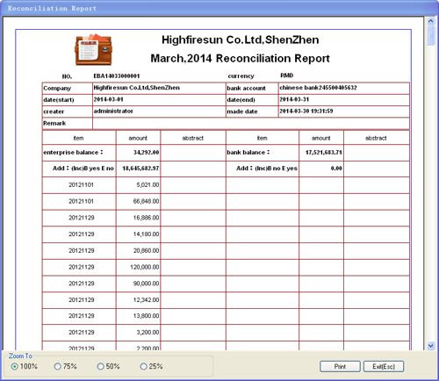Select the 100% zoom radio button
This screenshot has height=381, width=439.
(15, 366)
